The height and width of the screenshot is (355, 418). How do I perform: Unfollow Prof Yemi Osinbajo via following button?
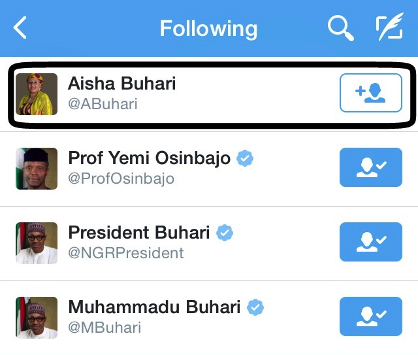tap(370, 167)
